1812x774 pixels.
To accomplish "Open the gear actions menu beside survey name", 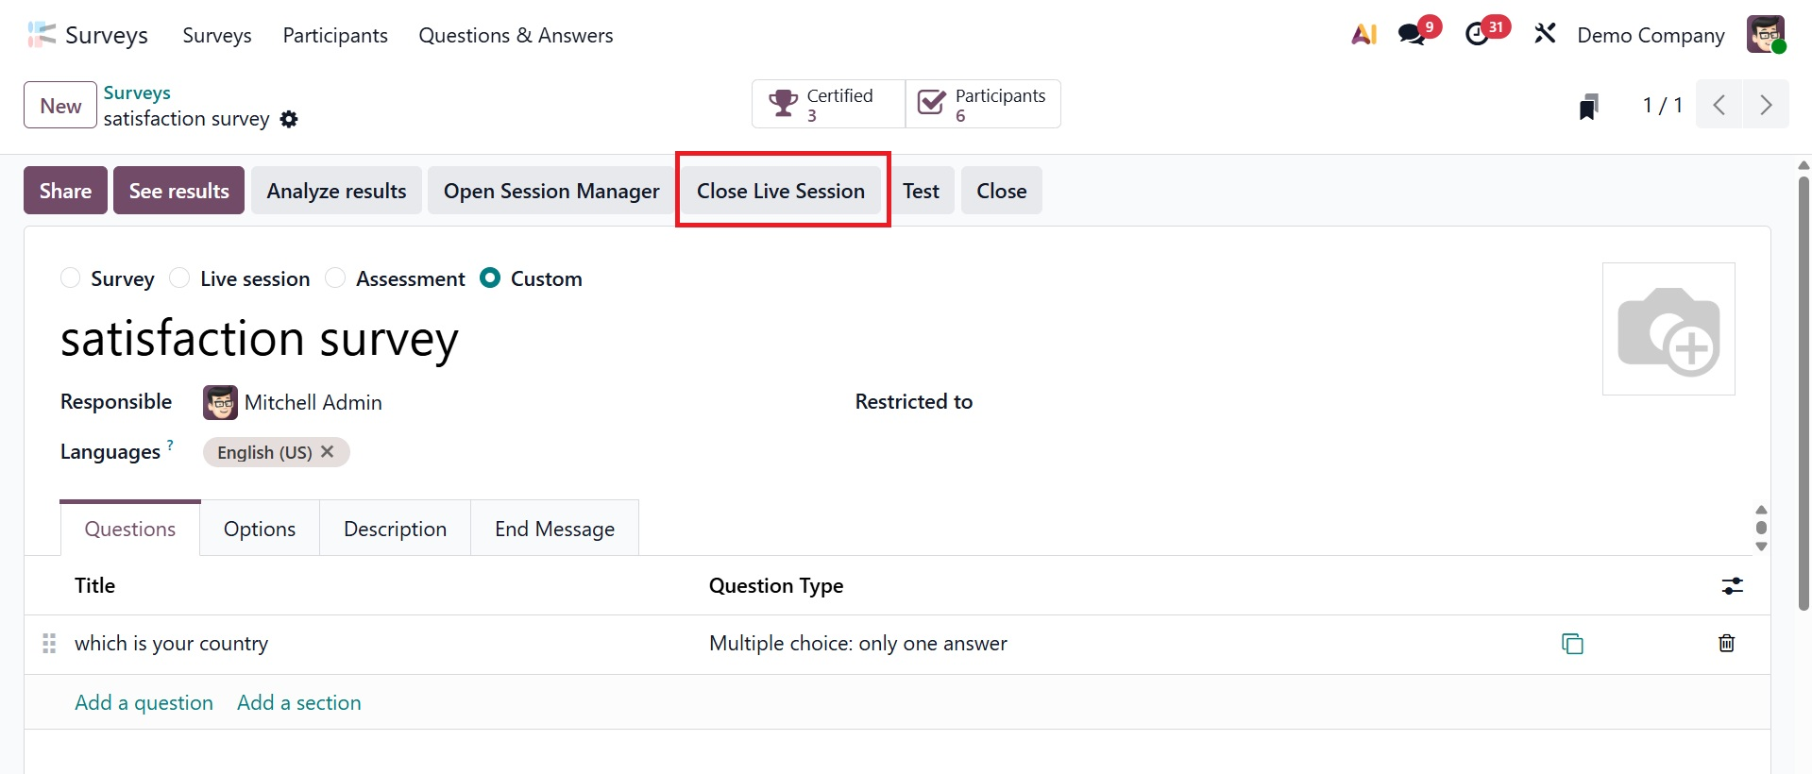I will tap(289, 119).
